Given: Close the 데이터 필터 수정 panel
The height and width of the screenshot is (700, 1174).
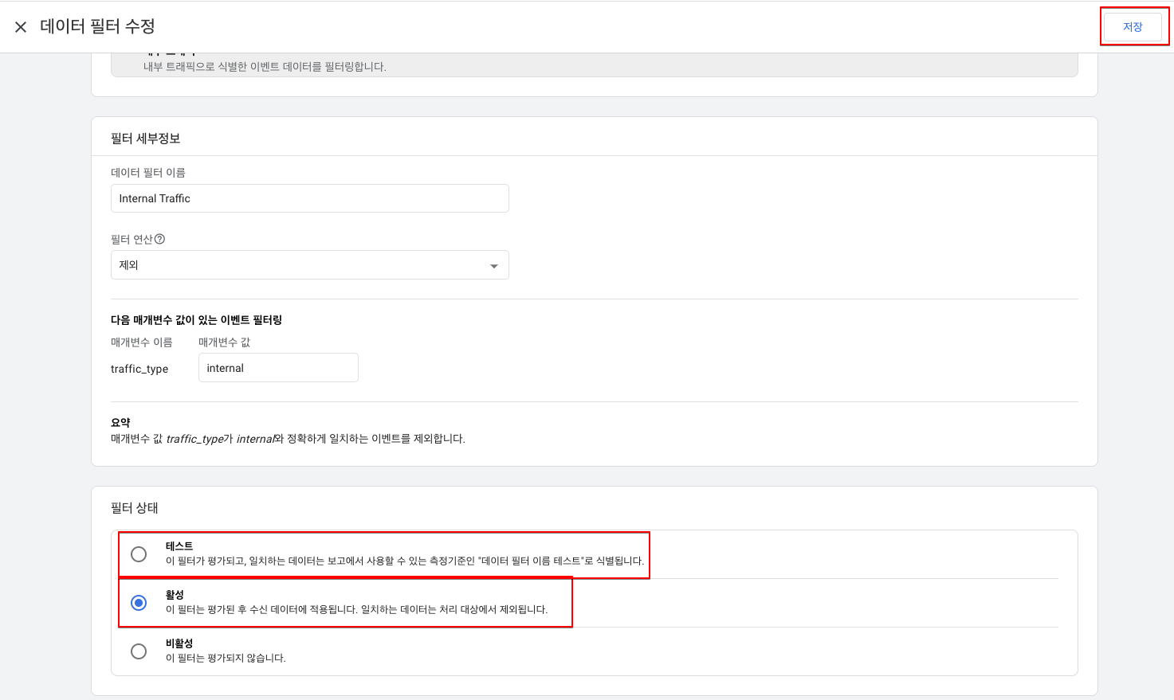Looking at the screenshot, I should tap(21, 27).
